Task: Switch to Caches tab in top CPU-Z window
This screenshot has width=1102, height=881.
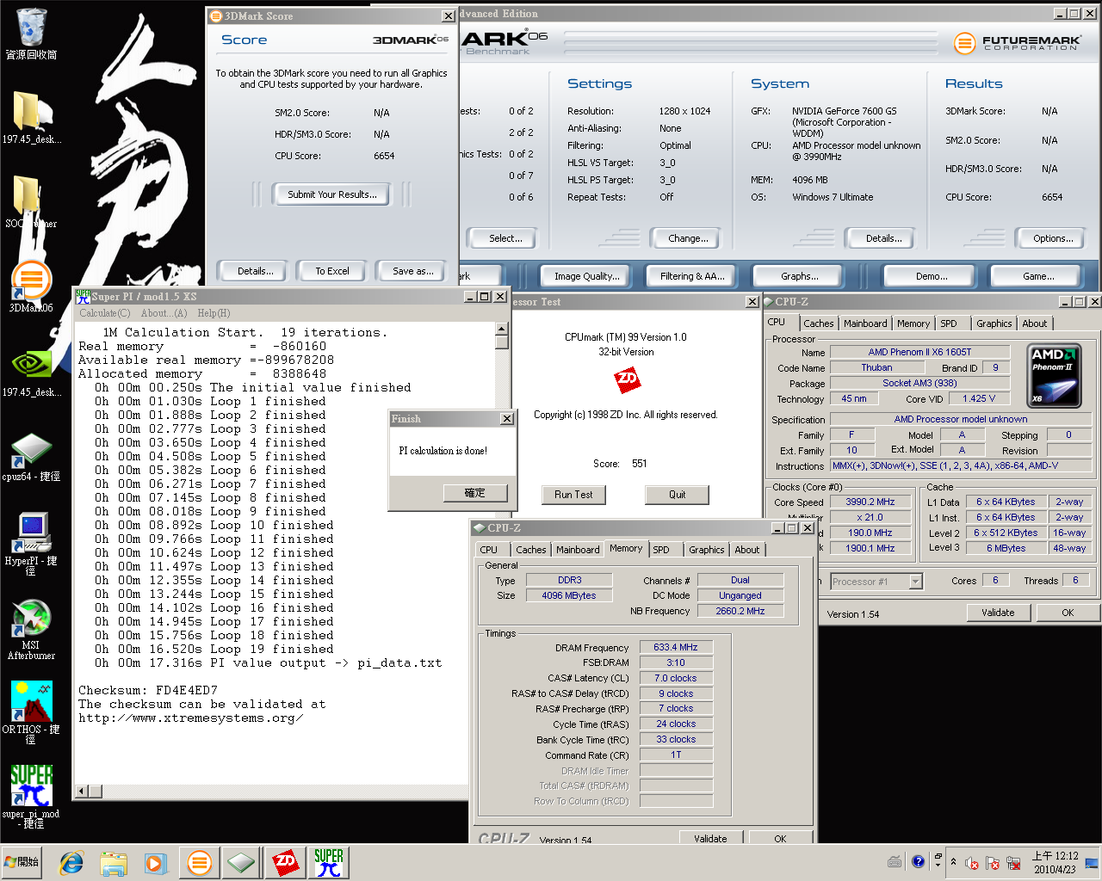Action: (818, 323)
